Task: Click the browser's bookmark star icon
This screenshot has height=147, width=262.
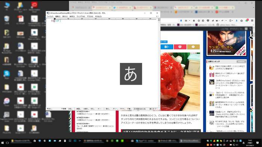Action: [x=199, y=20]
